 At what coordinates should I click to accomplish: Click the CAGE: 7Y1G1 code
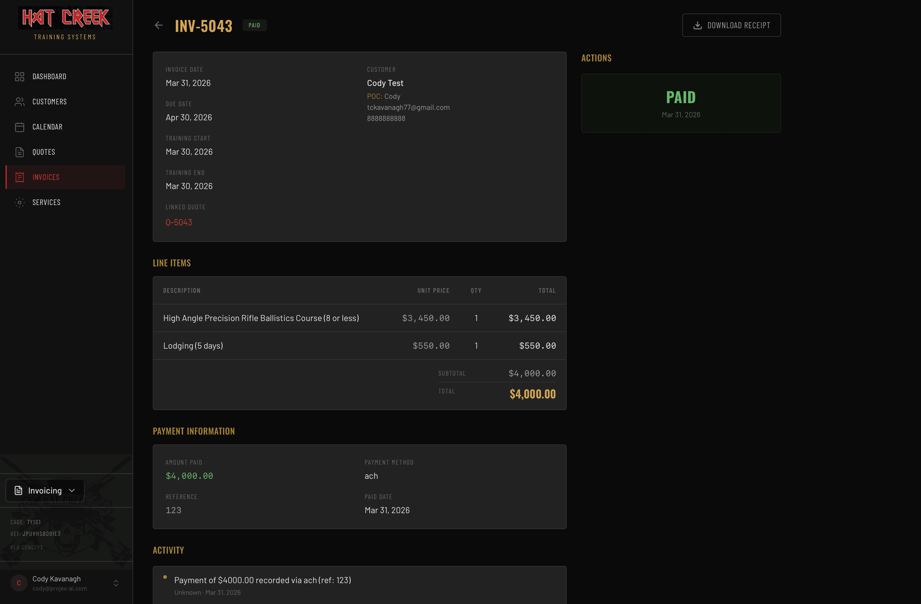click(x=25, y=522)
